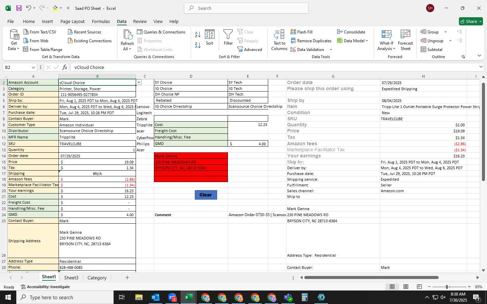Click the blue Clear button
Image resolution: width=487 pixels, height=304 pixels.
click(206, 195)
